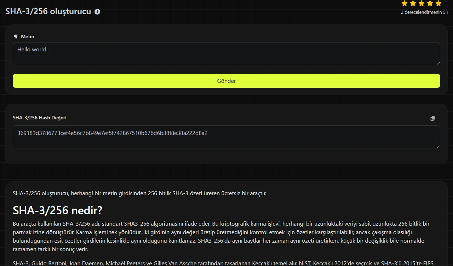The image size is (453, 266).
Task: Click the paragraph starting "SHA-3, Guido Bertoni"
Action: pos(223,263)
